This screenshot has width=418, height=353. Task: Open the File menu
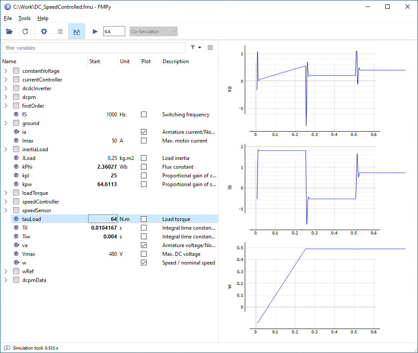coord(7,18)
